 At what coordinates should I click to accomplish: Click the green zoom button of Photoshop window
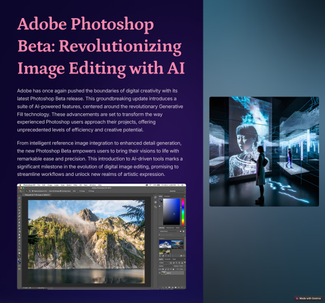(x=23, y=188)
